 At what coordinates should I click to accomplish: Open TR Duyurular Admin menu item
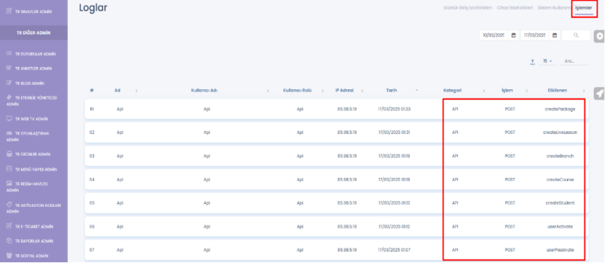(35, 54)
